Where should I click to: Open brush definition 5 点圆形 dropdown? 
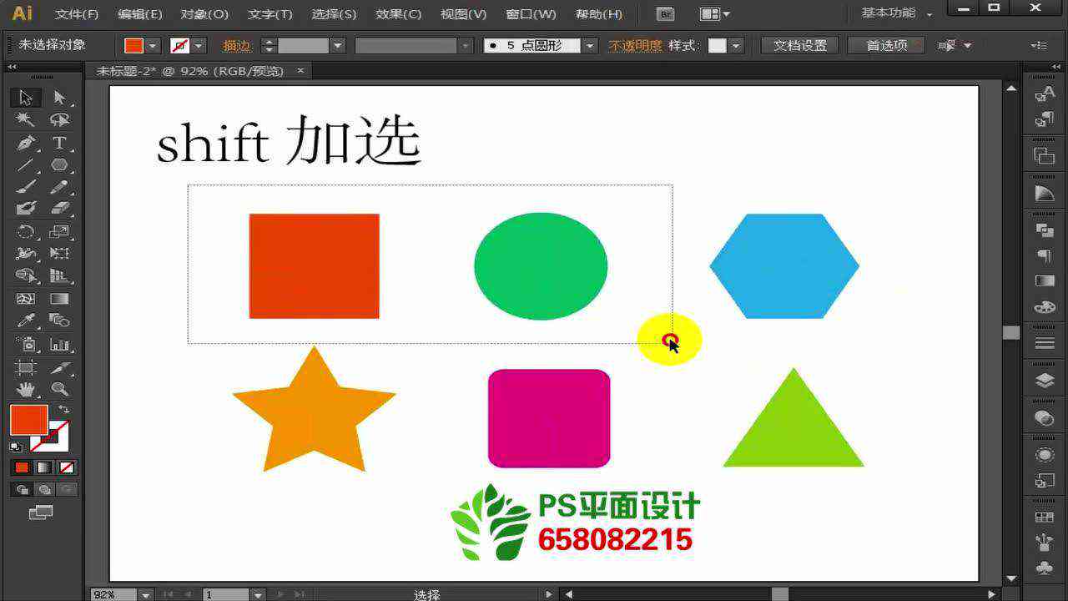(590, 46)
